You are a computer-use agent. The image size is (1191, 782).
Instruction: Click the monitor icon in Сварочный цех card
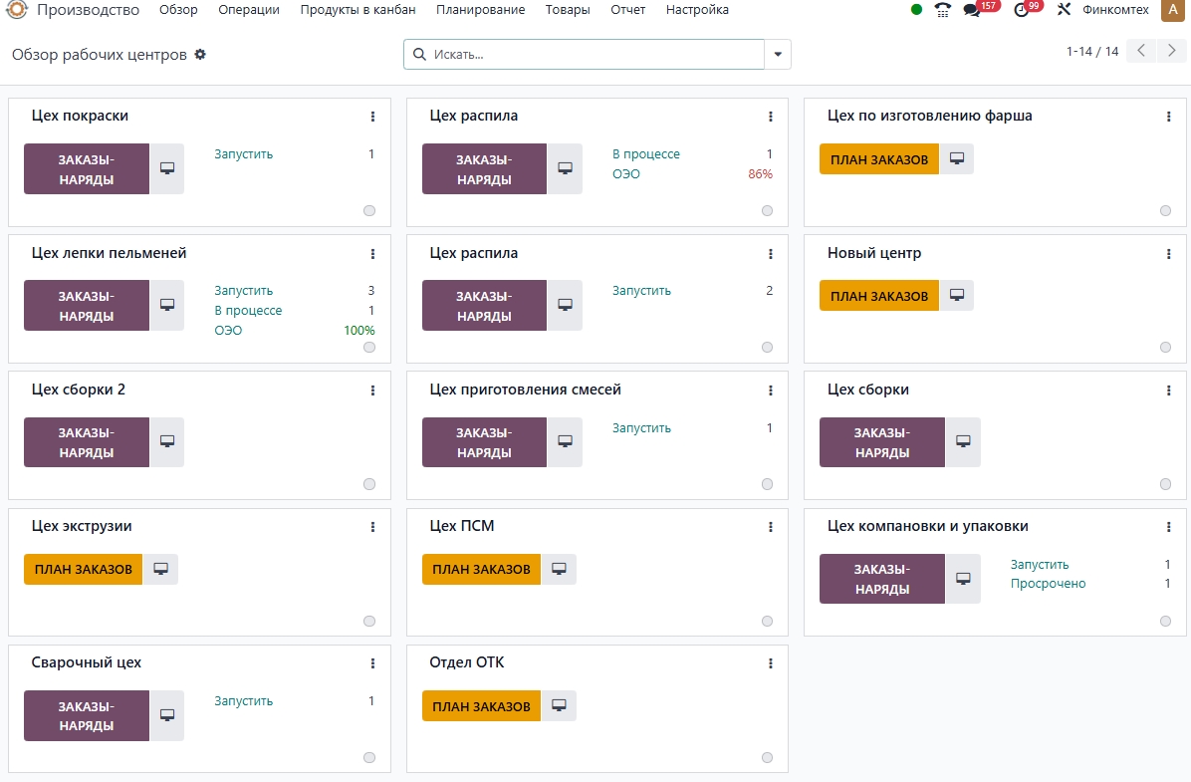[x=166, y=715]
